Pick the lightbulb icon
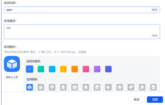Viewport: 165px width, 105px height. click(52, 87)
